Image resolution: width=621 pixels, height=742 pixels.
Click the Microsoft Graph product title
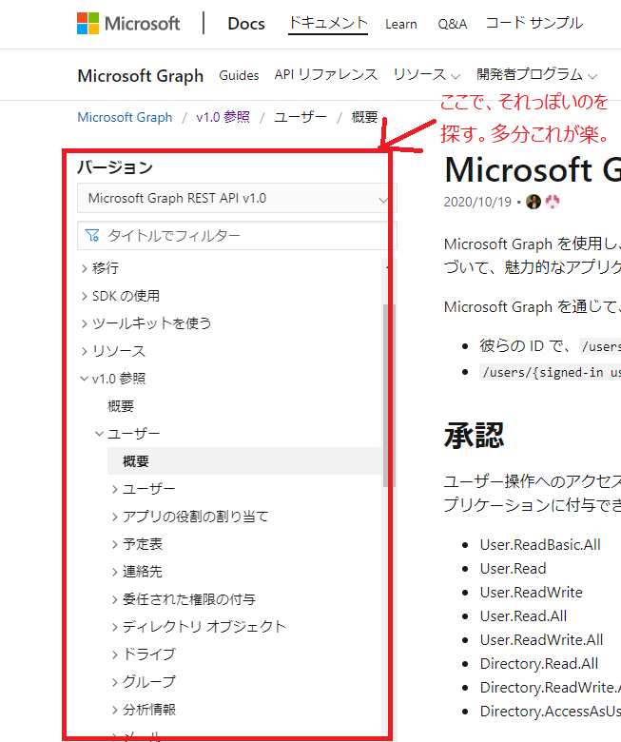point(141,76)
